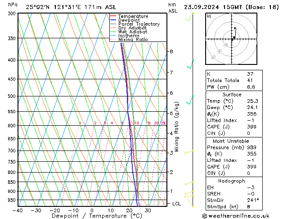
Task: Click the 8 km altitude tick label
Action: [x=171, y=51]
